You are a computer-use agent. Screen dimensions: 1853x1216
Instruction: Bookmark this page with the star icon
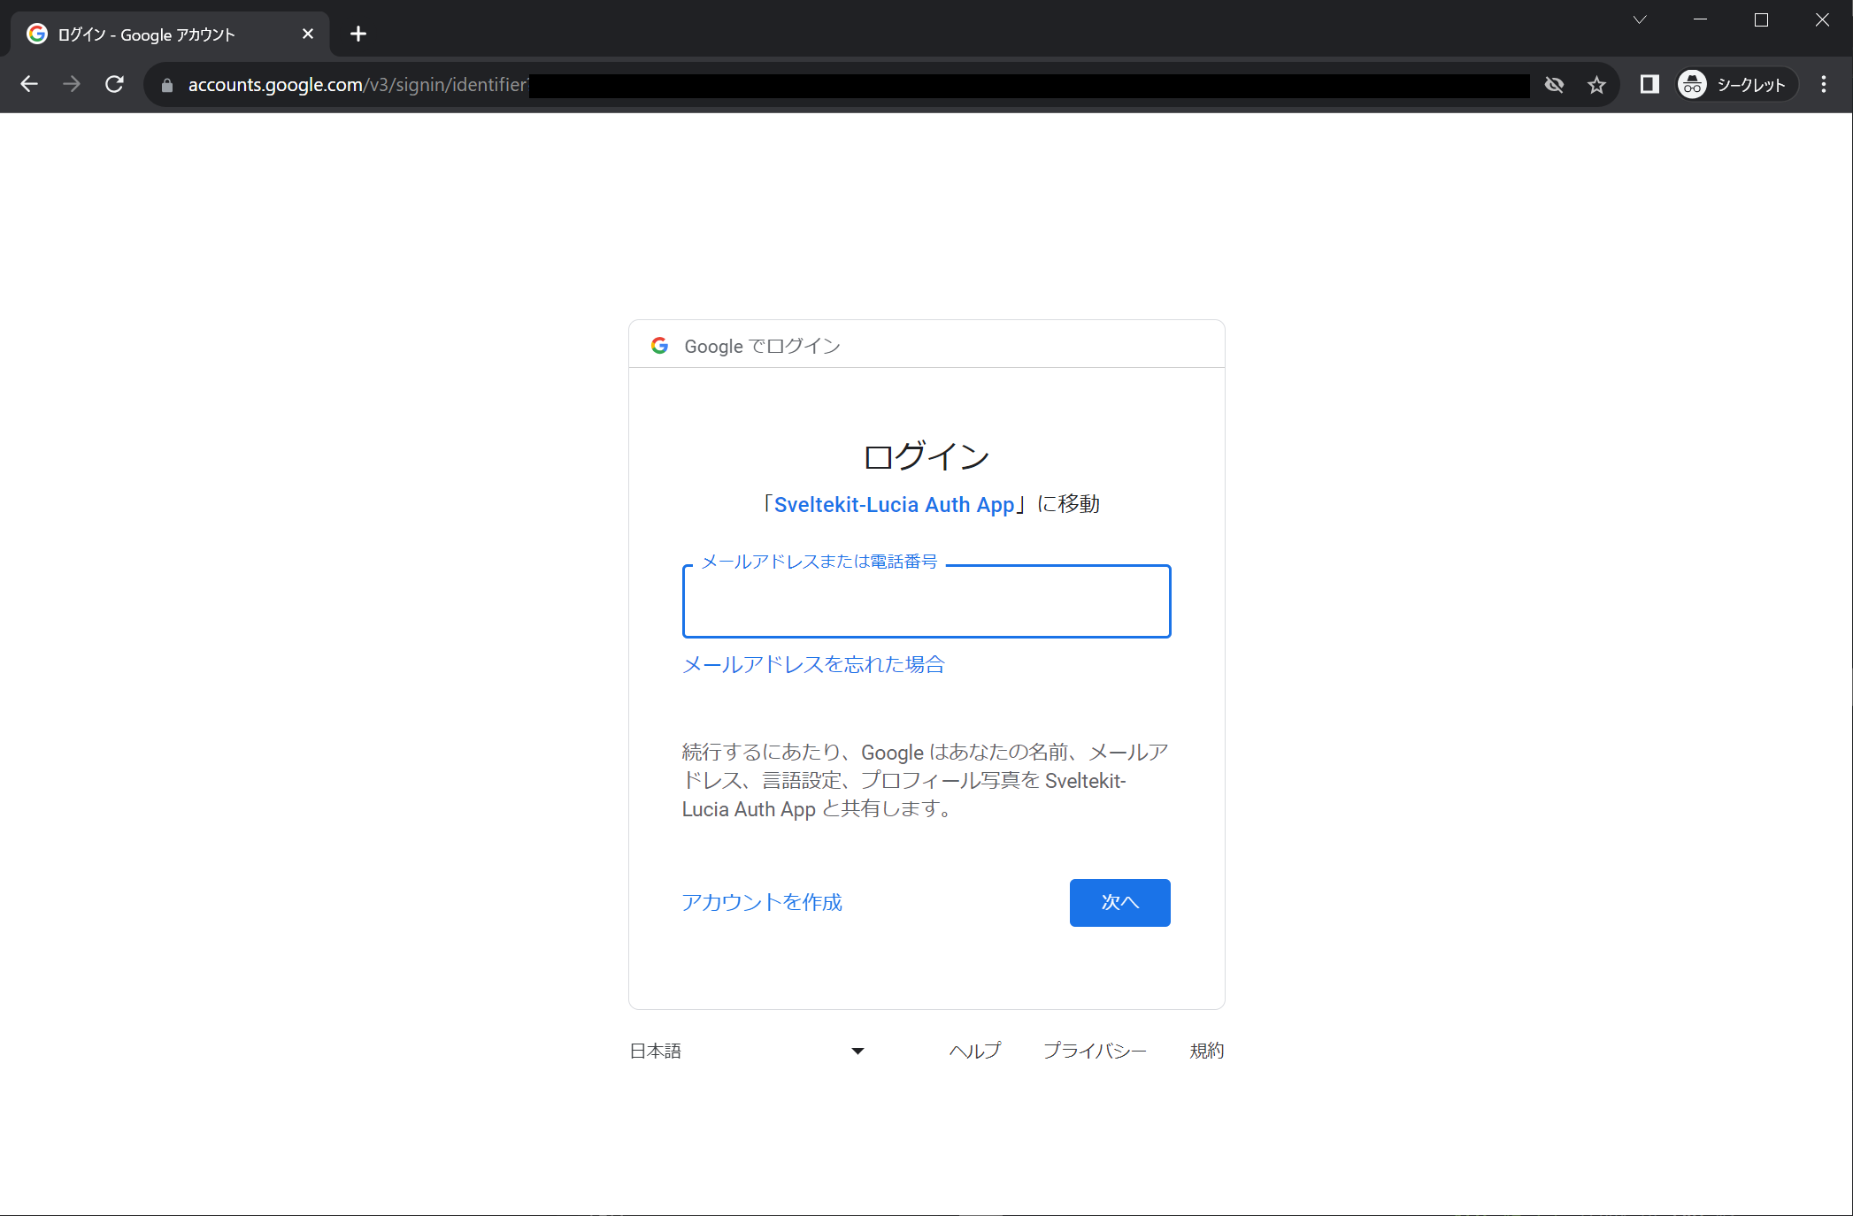tap(1597, 84)
